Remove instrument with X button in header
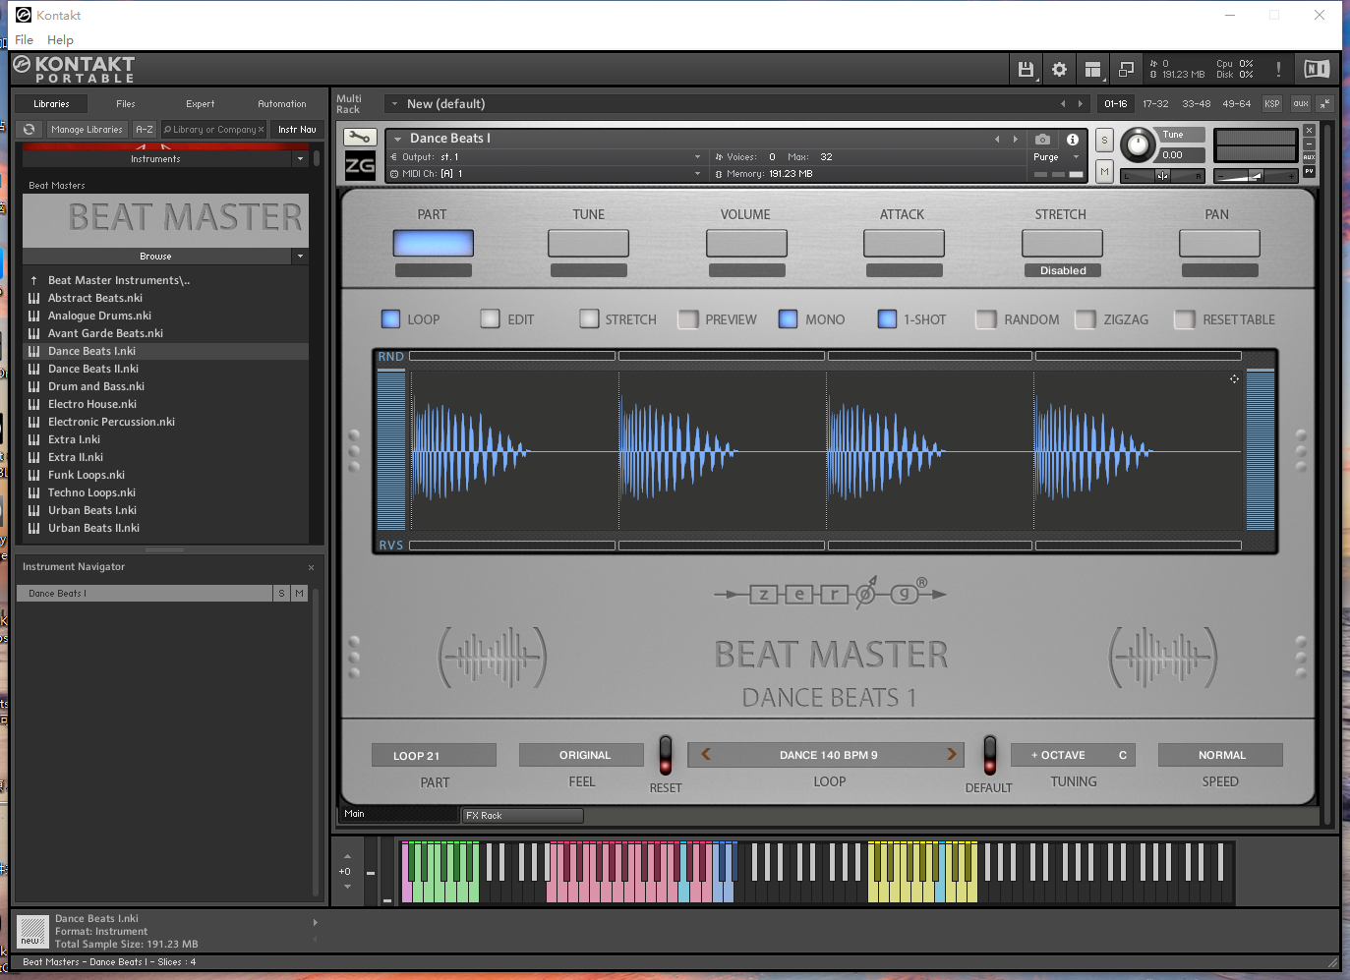The height and width of the screenshot is (980, 1350). (1309, 130)
